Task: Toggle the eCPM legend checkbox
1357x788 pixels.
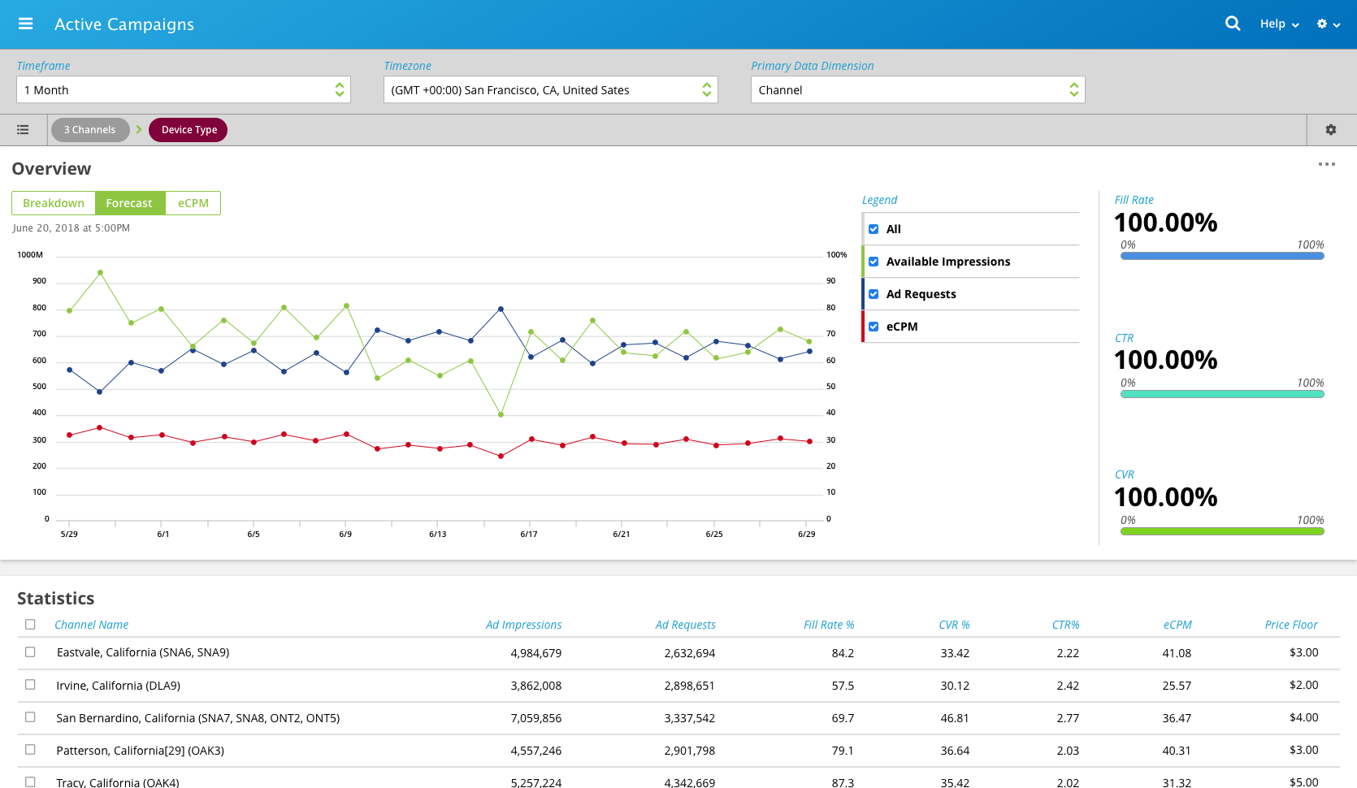Action: tap(874, 327)
